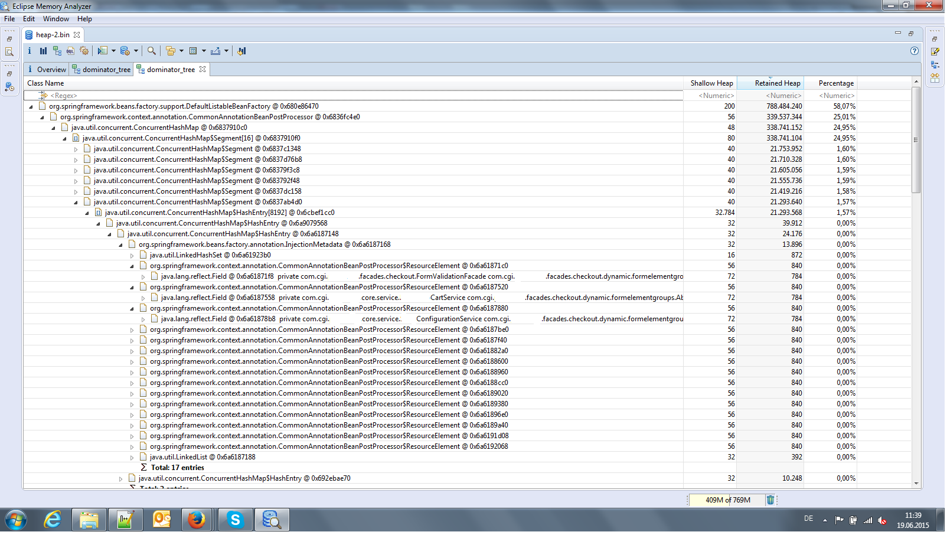
Task: Open the OQL Object Query Language editor
Action: point(70,51)
